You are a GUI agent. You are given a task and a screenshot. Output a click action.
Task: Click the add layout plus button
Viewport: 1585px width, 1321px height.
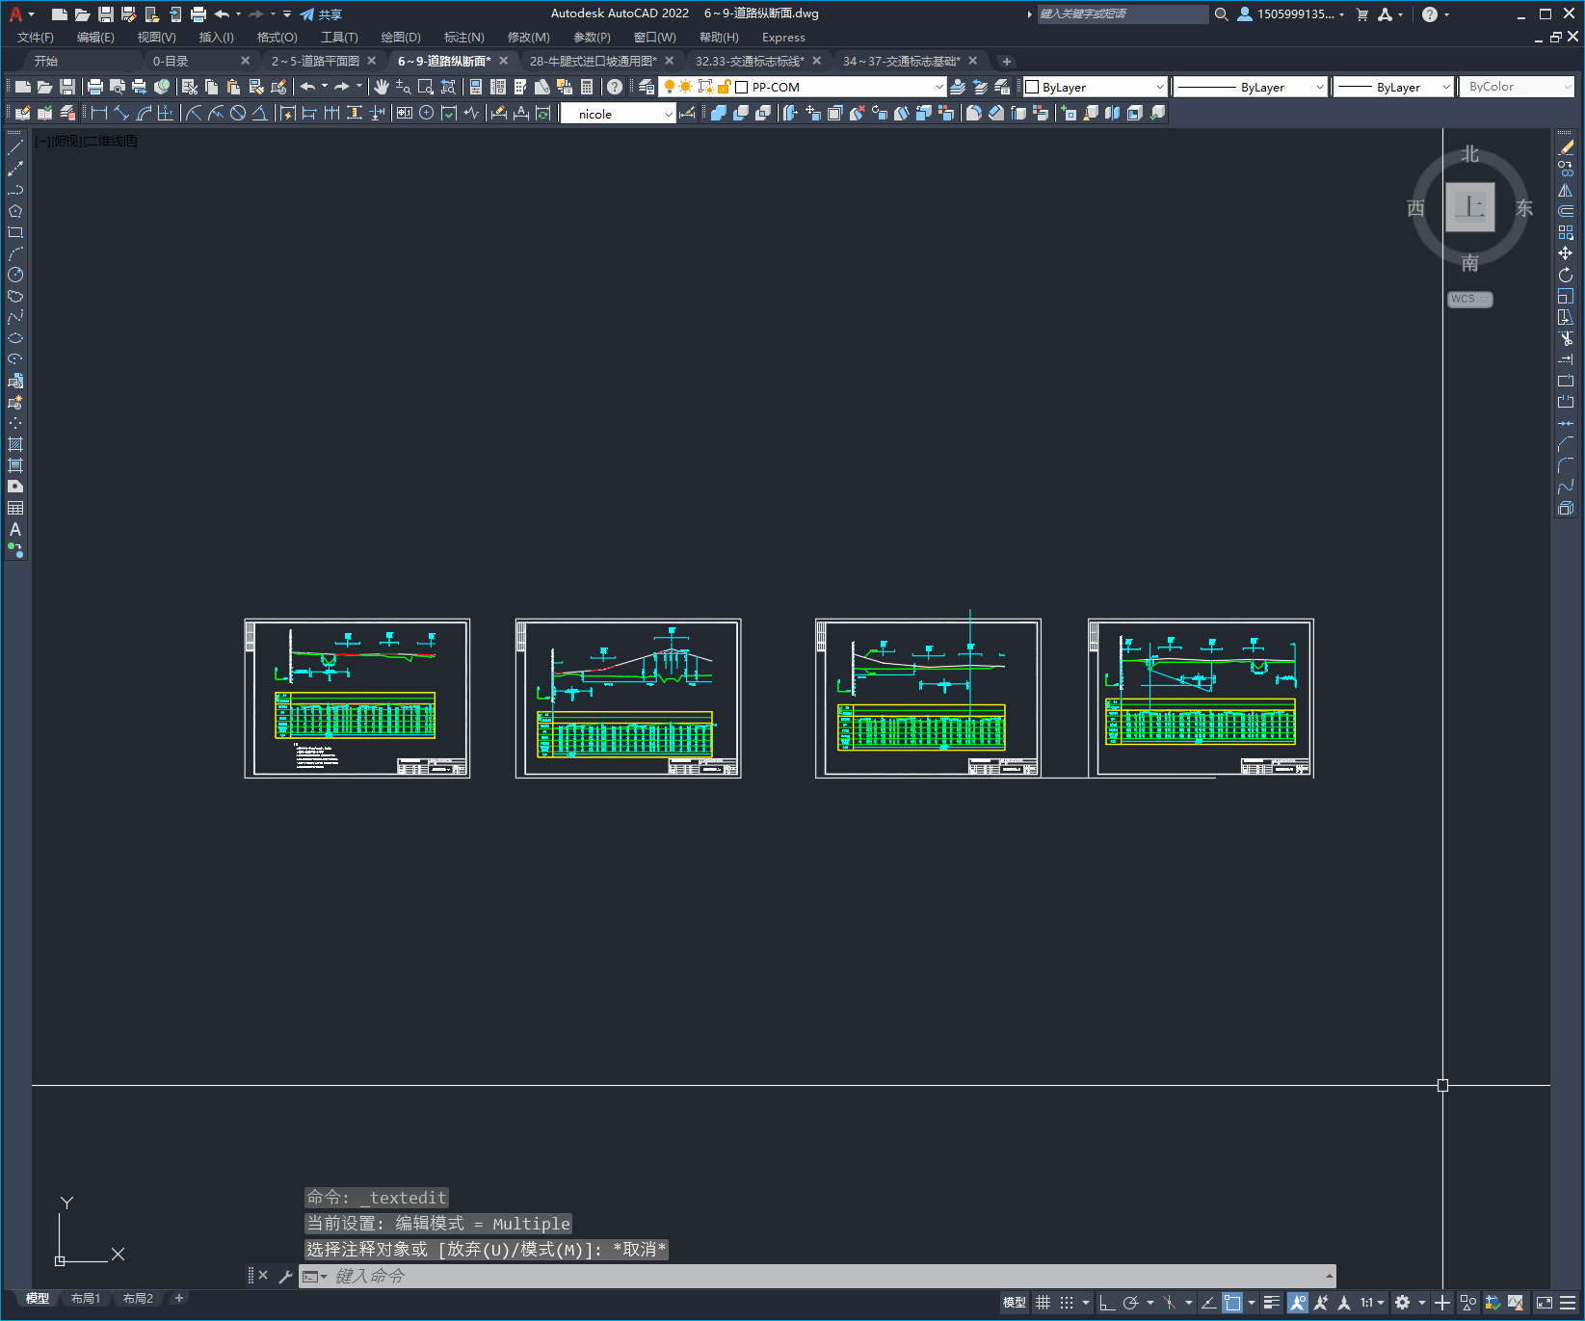coord(178,1299)
